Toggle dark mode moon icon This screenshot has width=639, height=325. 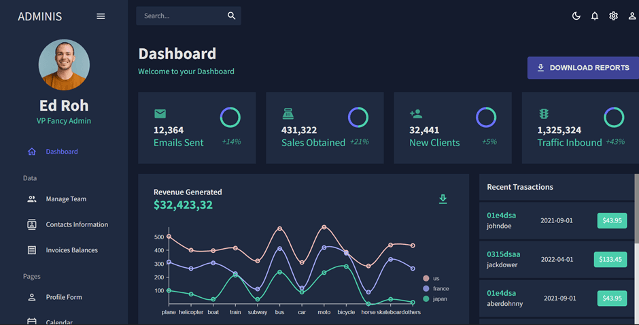[x=576, y=16]
